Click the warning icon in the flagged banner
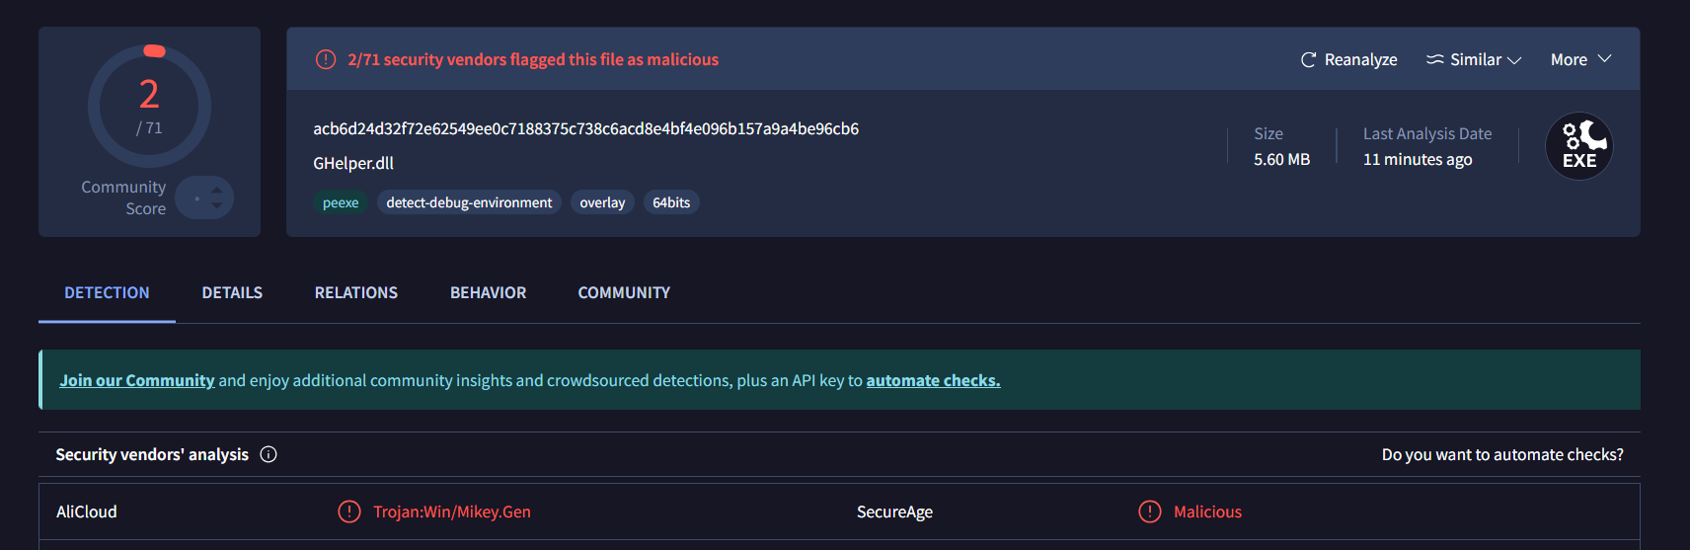Screen dimensions: 1690x550 (x=326, y=60)
